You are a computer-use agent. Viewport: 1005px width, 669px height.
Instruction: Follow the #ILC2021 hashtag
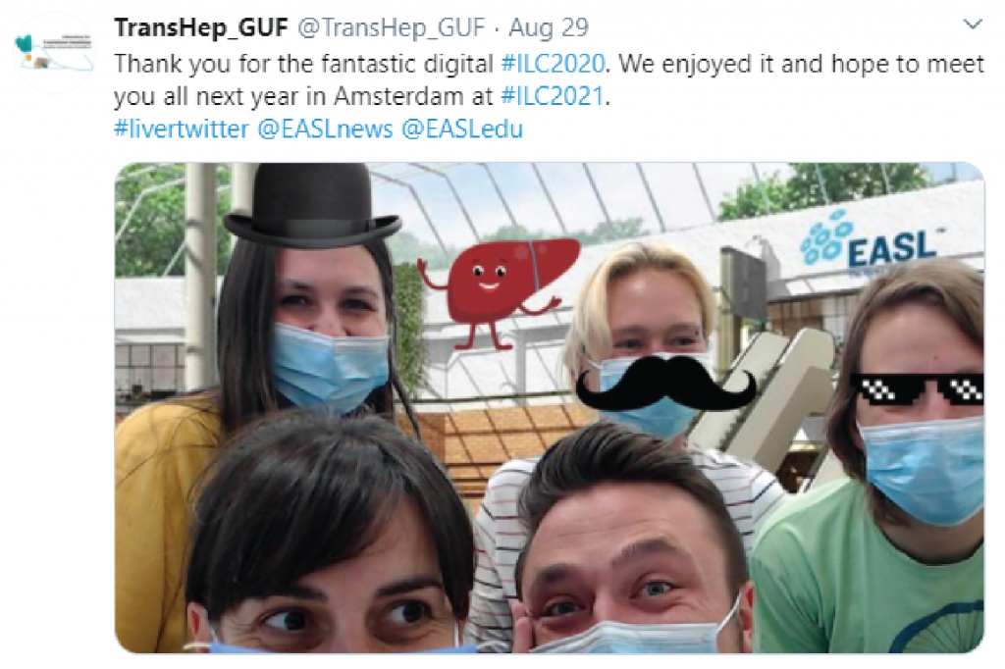553,97
